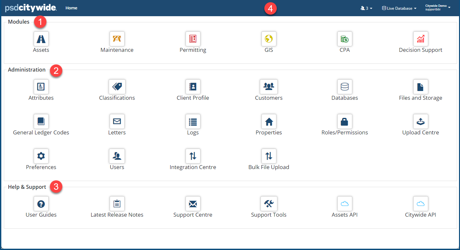The width and height of the screenshot is (460, 250).
Task: Click the Integration Centre label
Action: click(193, 167)
